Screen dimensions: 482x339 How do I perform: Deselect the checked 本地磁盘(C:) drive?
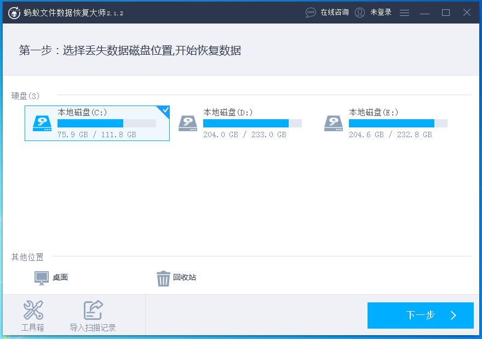97,123
